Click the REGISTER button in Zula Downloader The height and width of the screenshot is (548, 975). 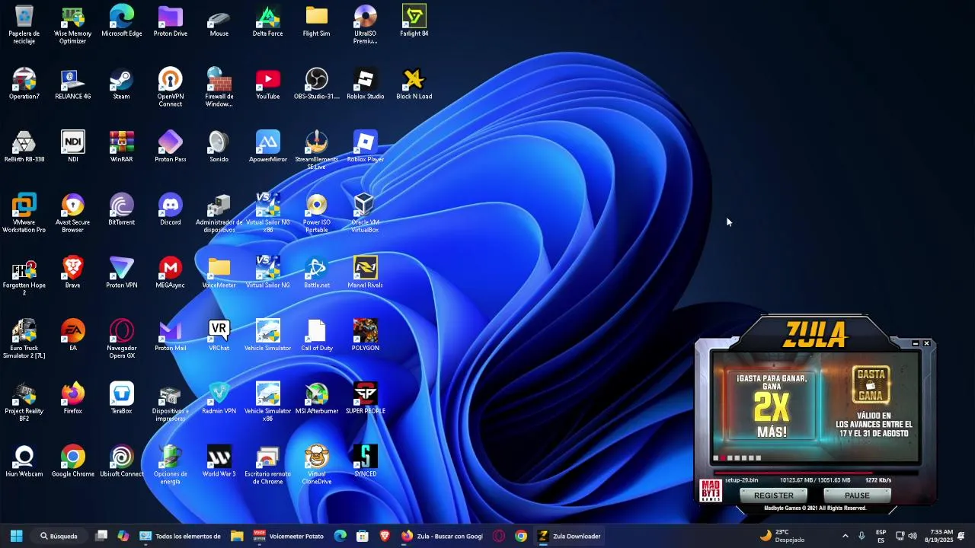(x=773, y=495)
